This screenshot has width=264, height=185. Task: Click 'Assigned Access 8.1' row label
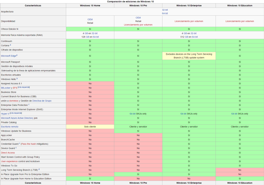(12, 83)
